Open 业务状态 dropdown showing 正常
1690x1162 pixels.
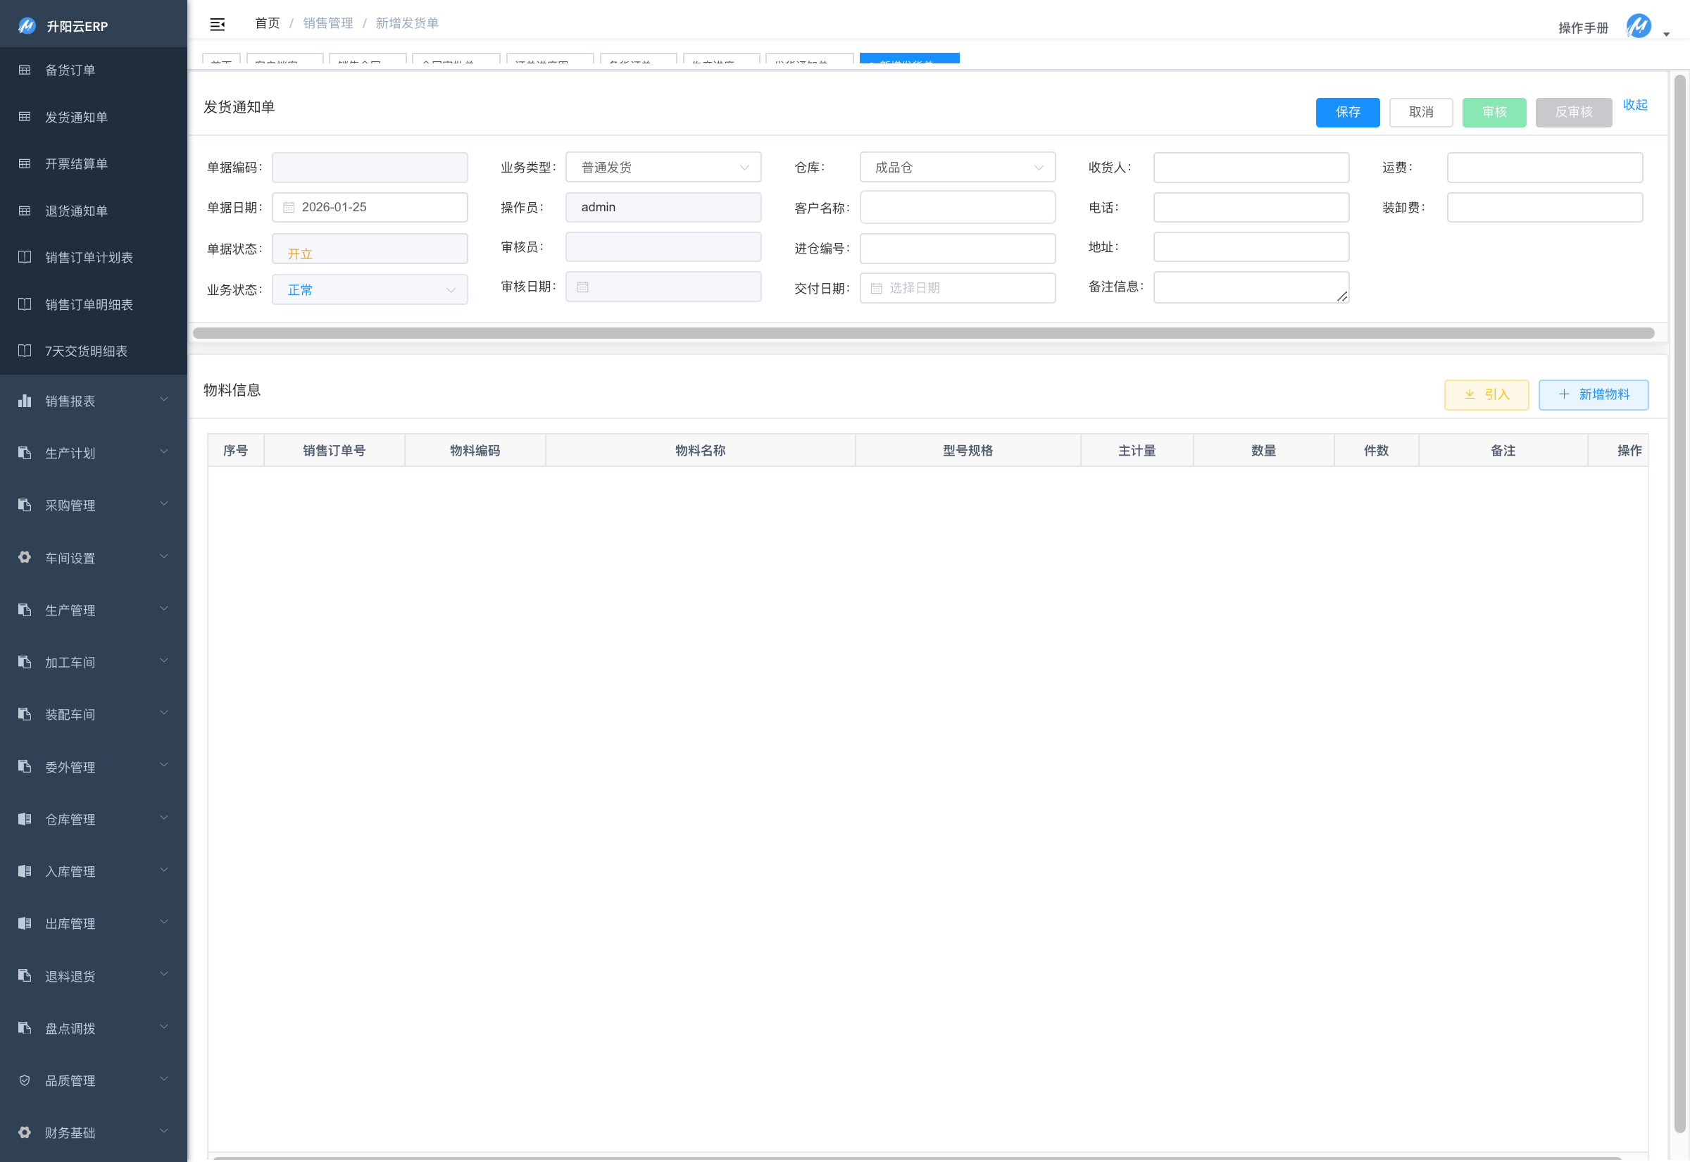(370, 289)
